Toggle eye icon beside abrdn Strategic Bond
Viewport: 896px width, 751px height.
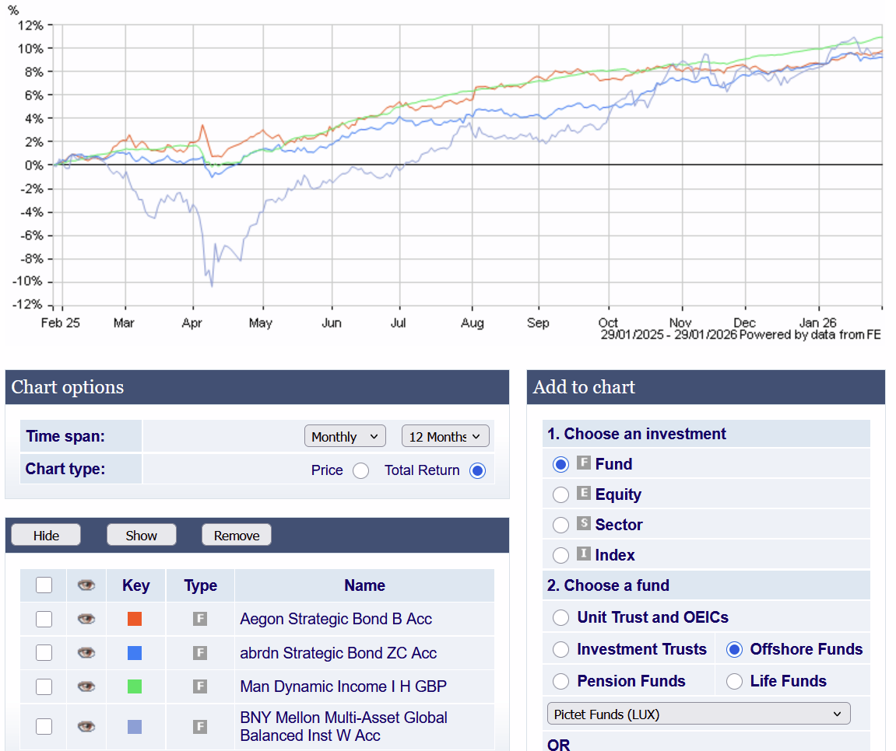pos(86,653)
